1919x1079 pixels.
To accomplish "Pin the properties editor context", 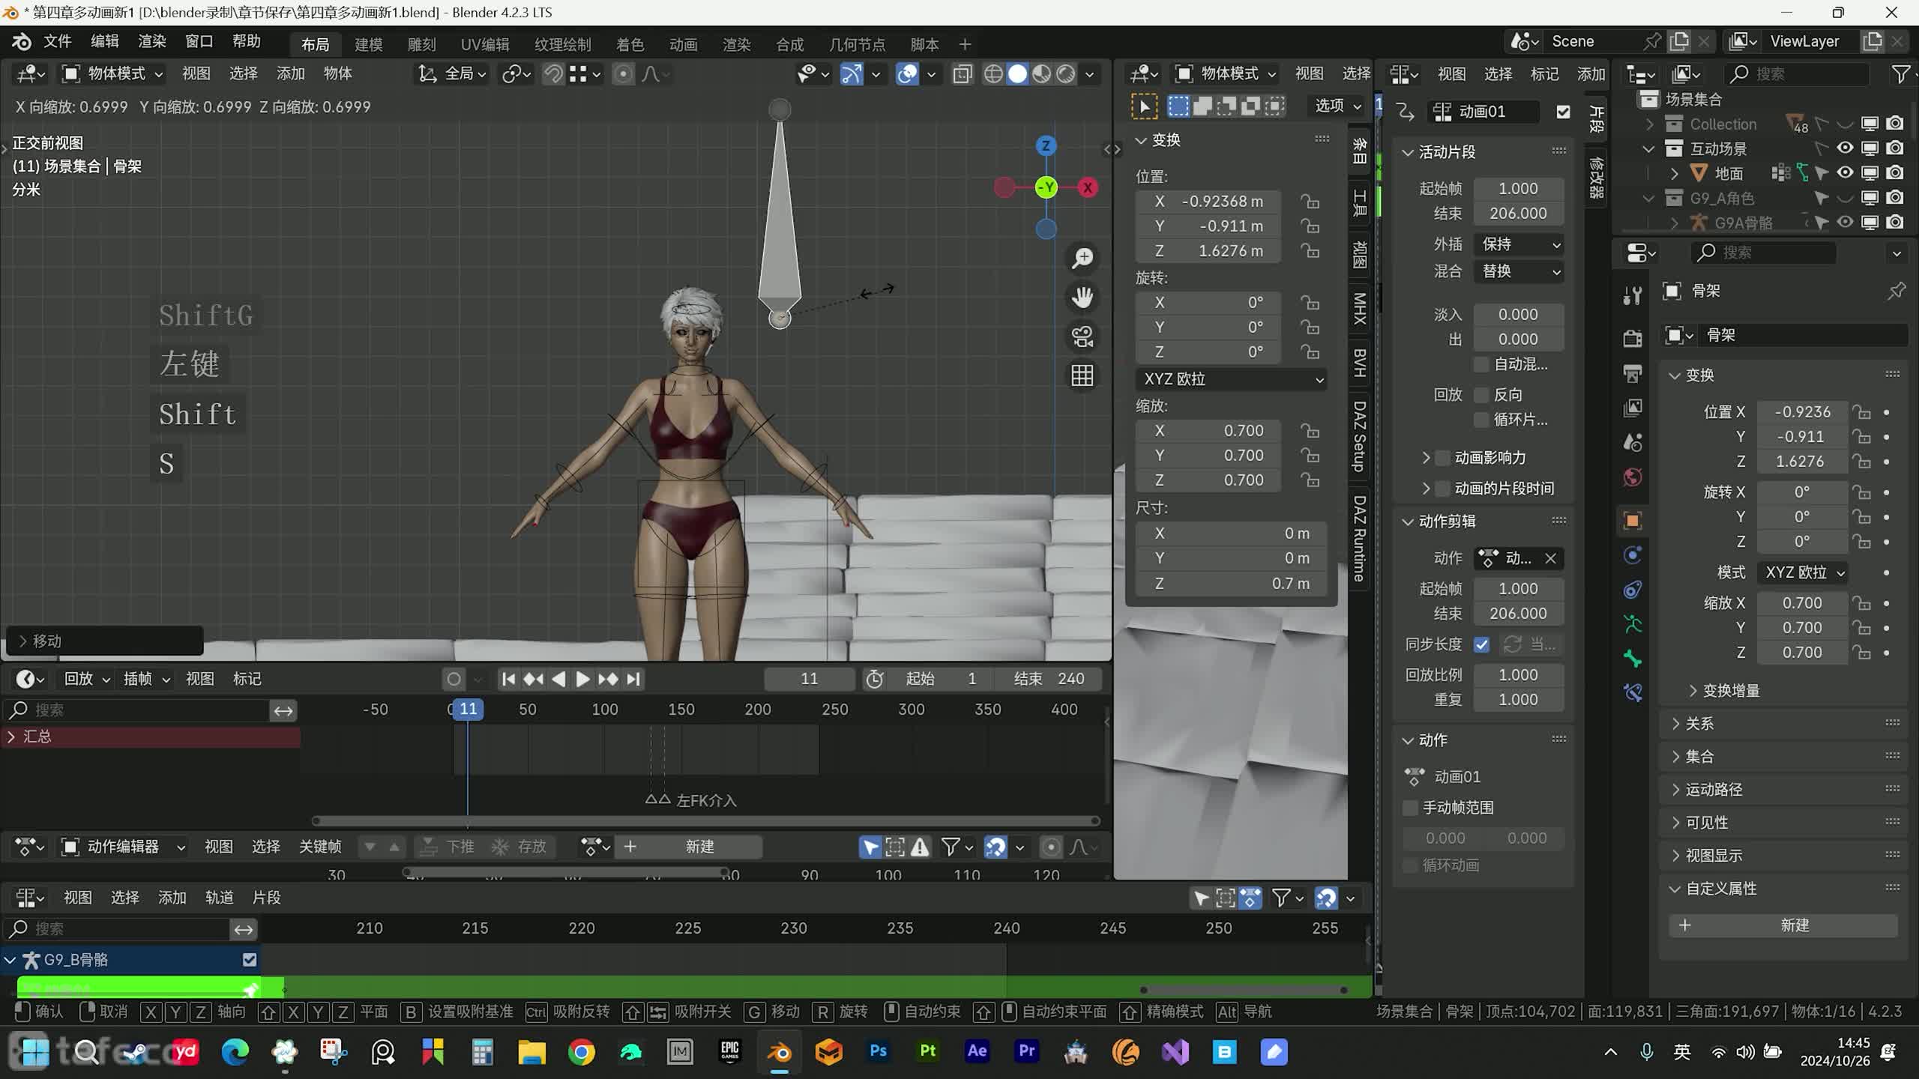I will click(1897, 291).
